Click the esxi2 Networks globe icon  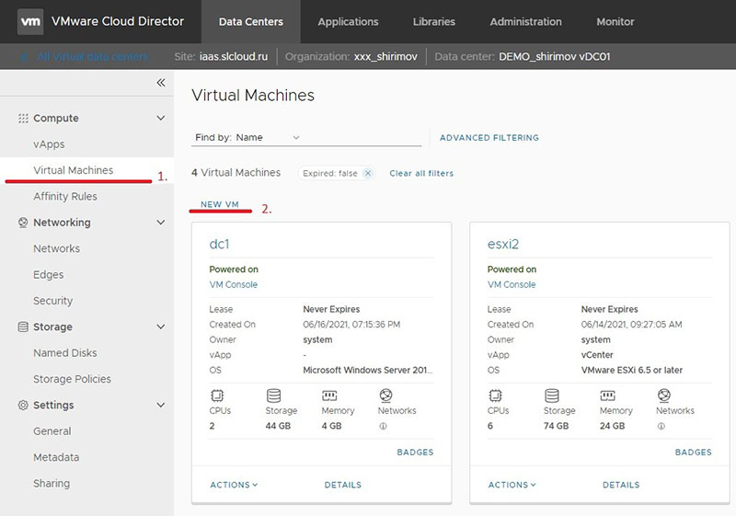(664, 396)
